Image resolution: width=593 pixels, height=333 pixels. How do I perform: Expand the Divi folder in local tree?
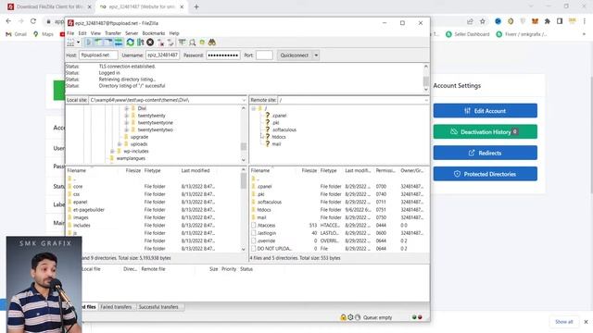click(x=126, y=108)
